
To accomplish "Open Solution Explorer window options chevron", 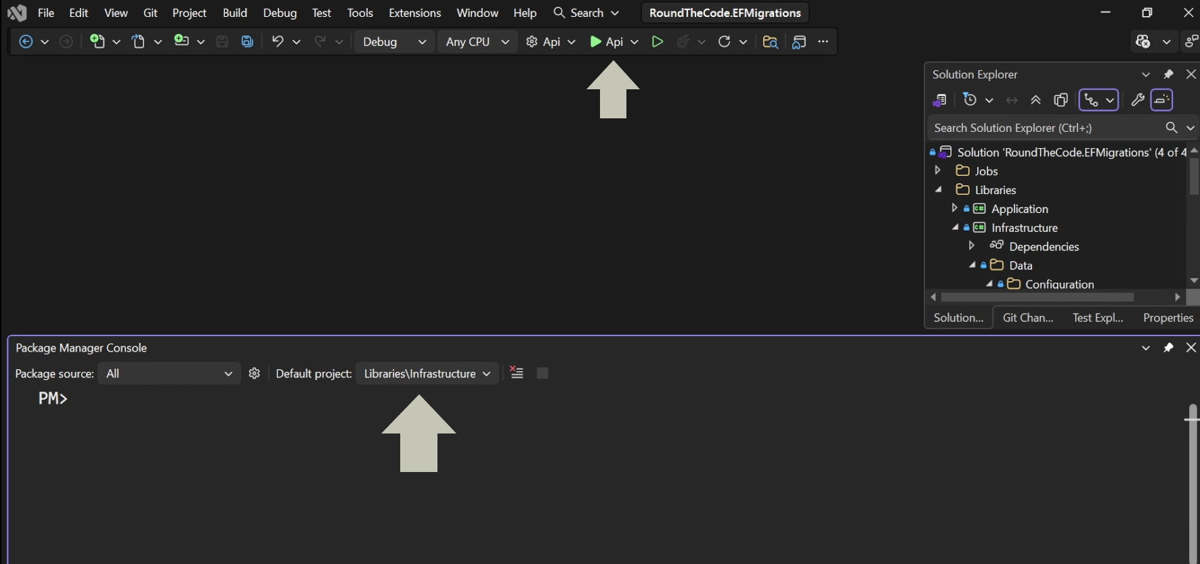I will 1146,74.
